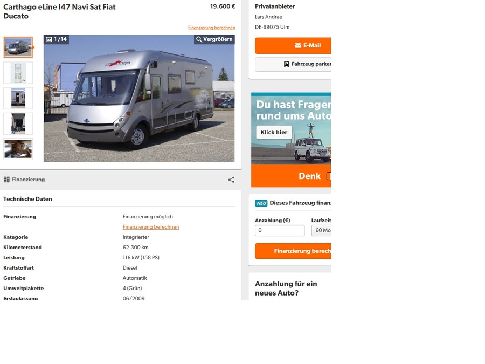This screenshot has height=364, width=485.
Task: Click the share icon beside Finanzierung
Action: (x=231, y=180)
